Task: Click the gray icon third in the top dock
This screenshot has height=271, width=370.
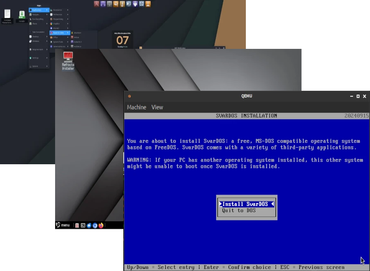Action: (x=109, y=4)
